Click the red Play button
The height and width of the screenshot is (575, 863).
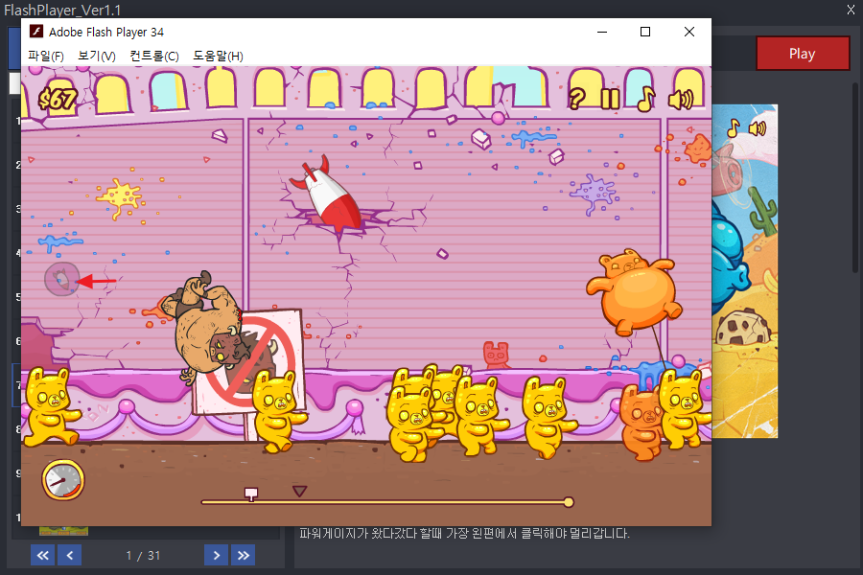click(x=803, y=54)
